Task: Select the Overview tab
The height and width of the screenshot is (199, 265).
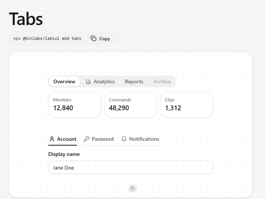Action: pyautogui.click(x=64, y=81)
